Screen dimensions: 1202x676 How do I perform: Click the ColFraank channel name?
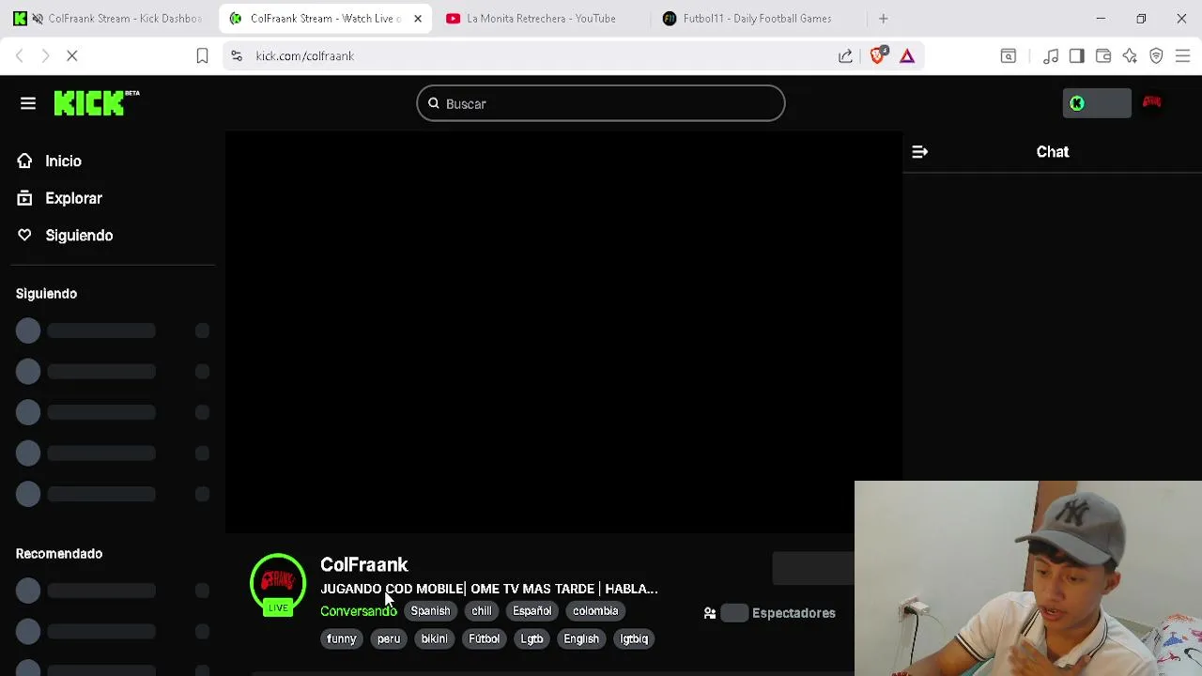364,564
